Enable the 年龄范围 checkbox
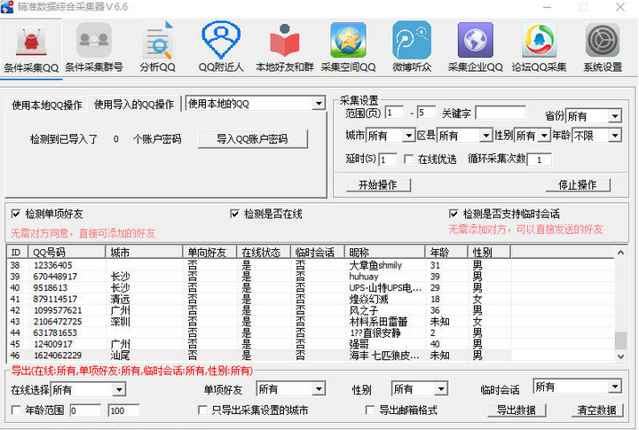Image resolution: width=639 pixels, height=430 pixels. coord(16,410)
